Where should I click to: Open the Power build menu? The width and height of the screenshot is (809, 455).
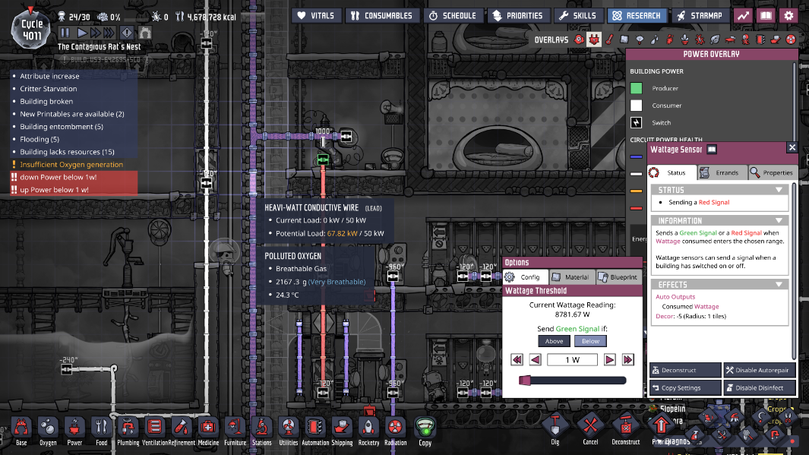point(74,429)
